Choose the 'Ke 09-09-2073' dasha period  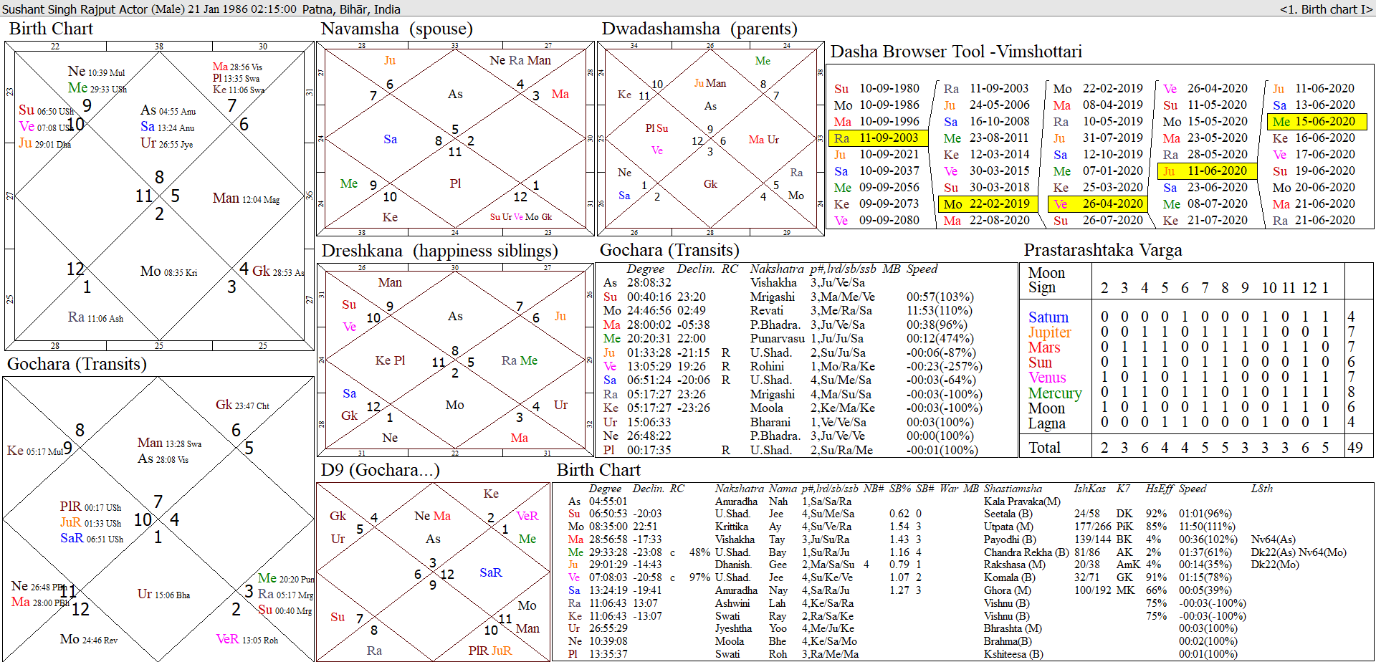[876, 204]
